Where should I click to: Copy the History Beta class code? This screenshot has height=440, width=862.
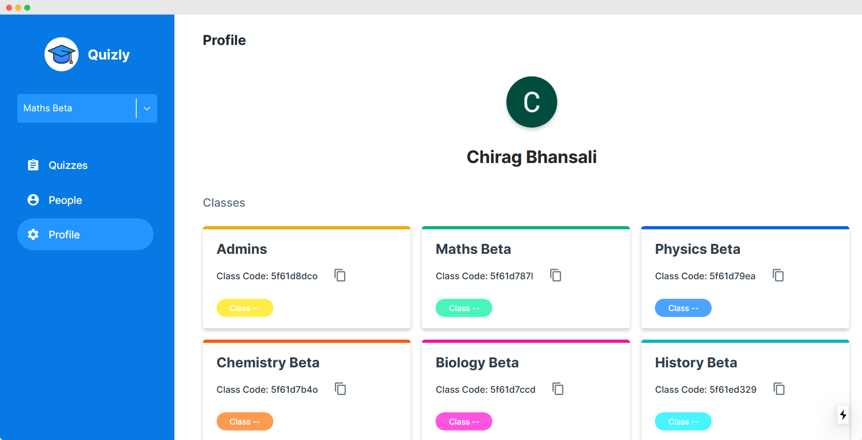(x=779, y=389)
